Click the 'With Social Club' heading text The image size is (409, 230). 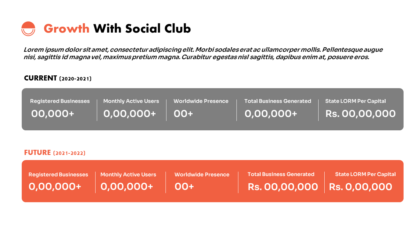tap(142, 29)
